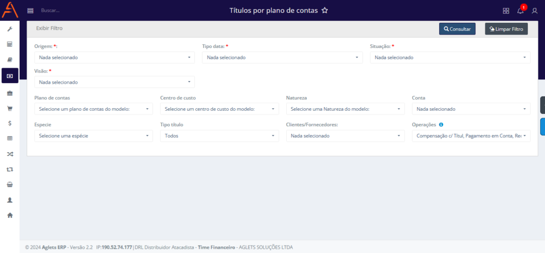The height and width of the screenshot is (253, 545).
Task: Open the wrench settings icon in sidebar
Action: tap(10, 29)
